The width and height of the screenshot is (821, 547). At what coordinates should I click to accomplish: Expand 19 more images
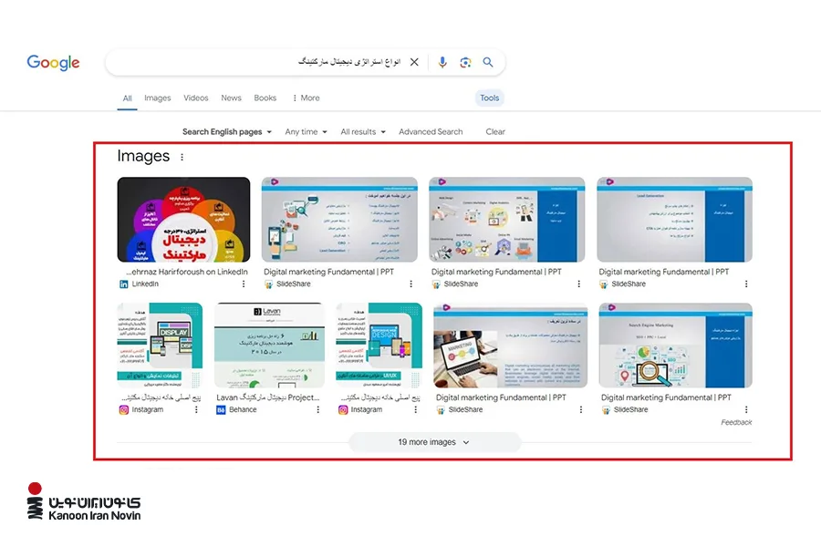(434, 442)
